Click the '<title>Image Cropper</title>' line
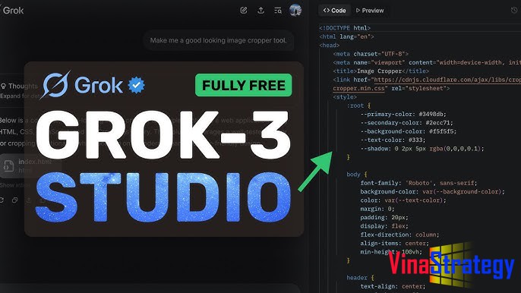The height and width of the screenshot is (293, 521). coord(381,71)
